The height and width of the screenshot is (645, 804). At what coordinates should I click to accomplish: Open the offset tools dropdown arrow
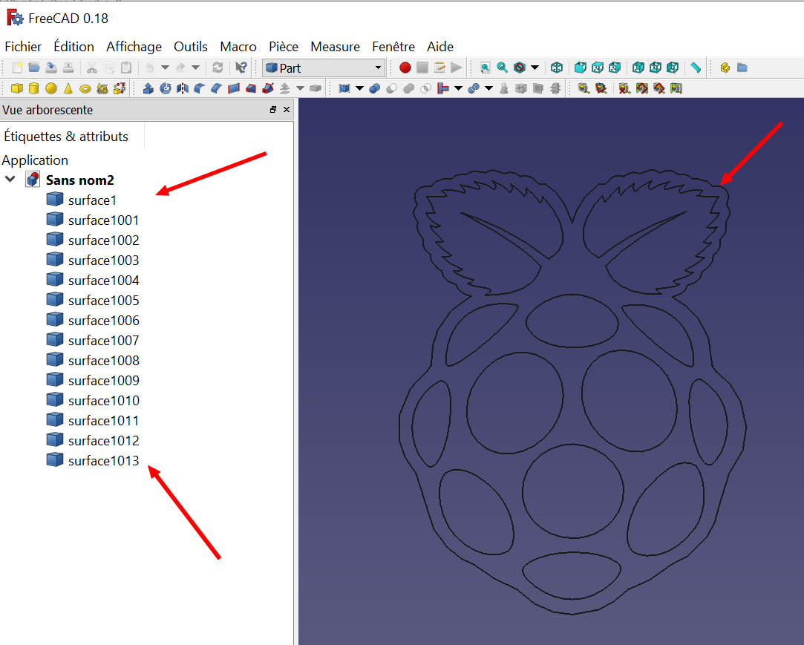(301, 89)
